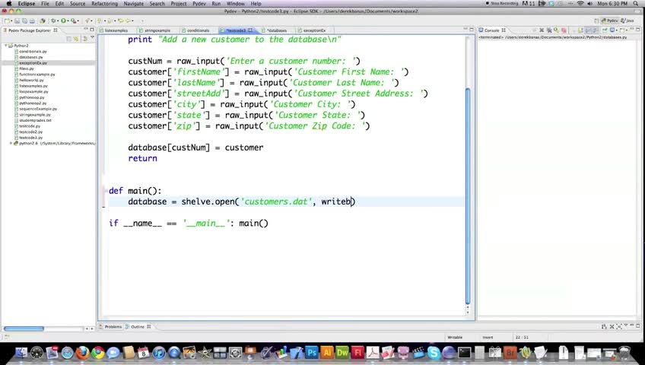The width and height of the screenshot is (645, 365).
Task: Collapse the Python2 project tree node
Action: click(6, 46)
